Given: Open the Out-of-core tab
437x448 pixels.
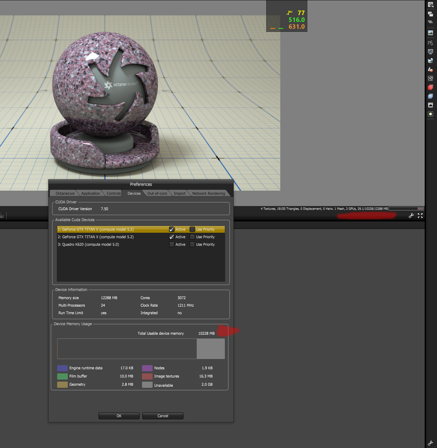Looking at the screenshot, I should (x=157, y=193).
